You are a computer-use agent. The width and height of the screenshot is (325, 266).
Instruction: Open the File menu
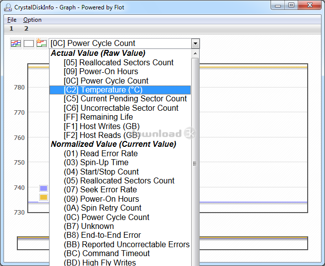[12, 20]
